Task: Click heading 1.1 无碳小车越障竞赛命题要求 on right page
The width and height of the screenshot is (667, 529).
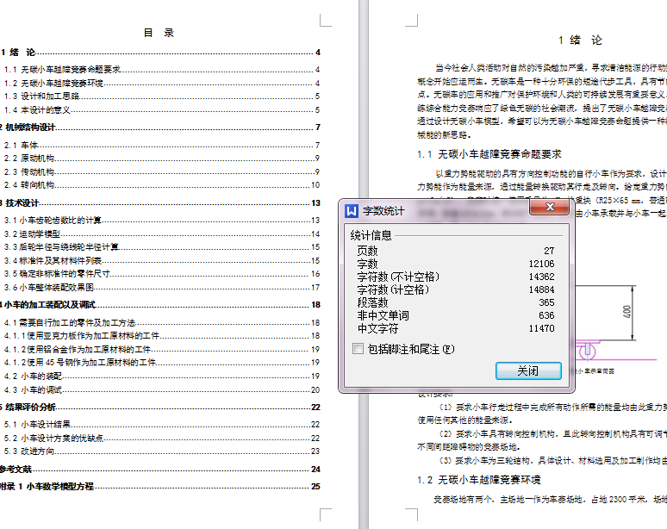Action: click(x=489, y=154)
